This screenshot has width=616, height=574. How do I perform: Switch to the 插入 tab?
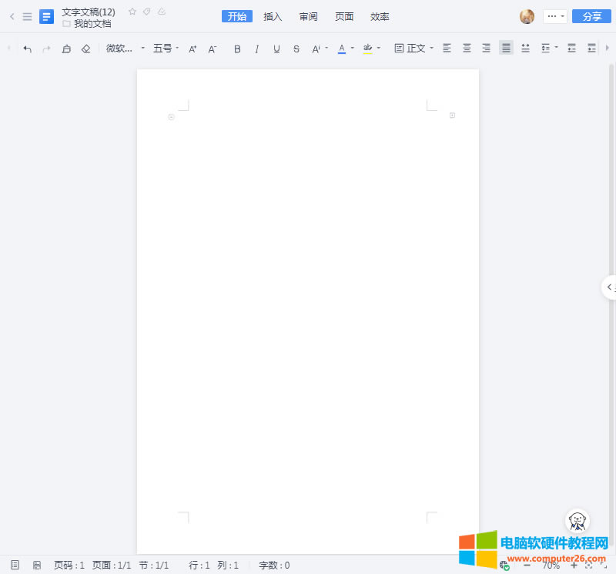point(273,16)
